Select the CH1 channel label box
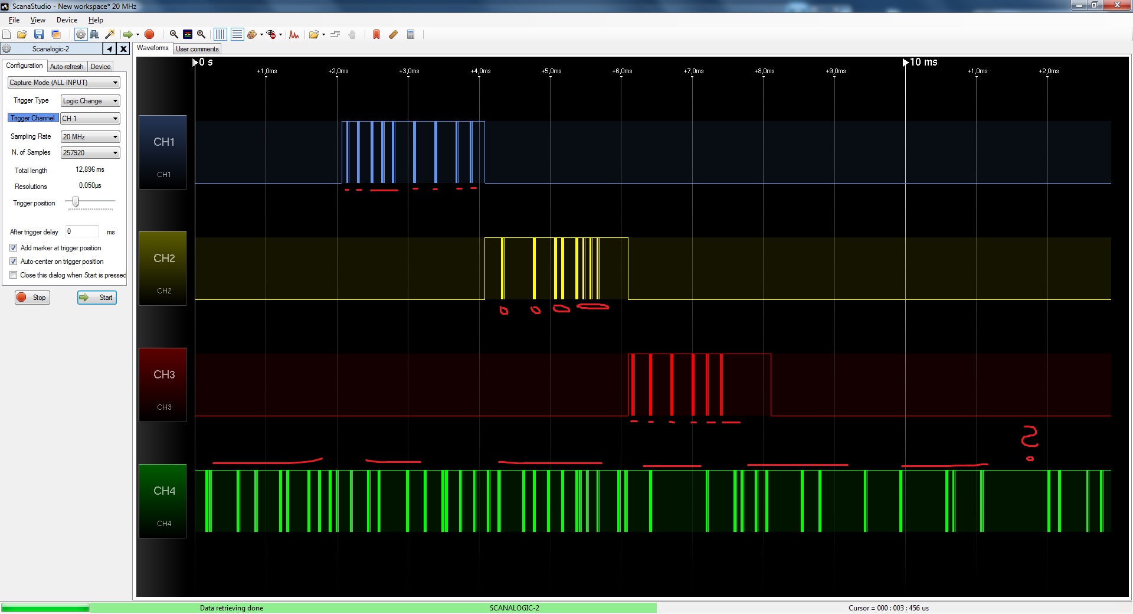The image size is (1133, 614). click(x=163, y=152)
